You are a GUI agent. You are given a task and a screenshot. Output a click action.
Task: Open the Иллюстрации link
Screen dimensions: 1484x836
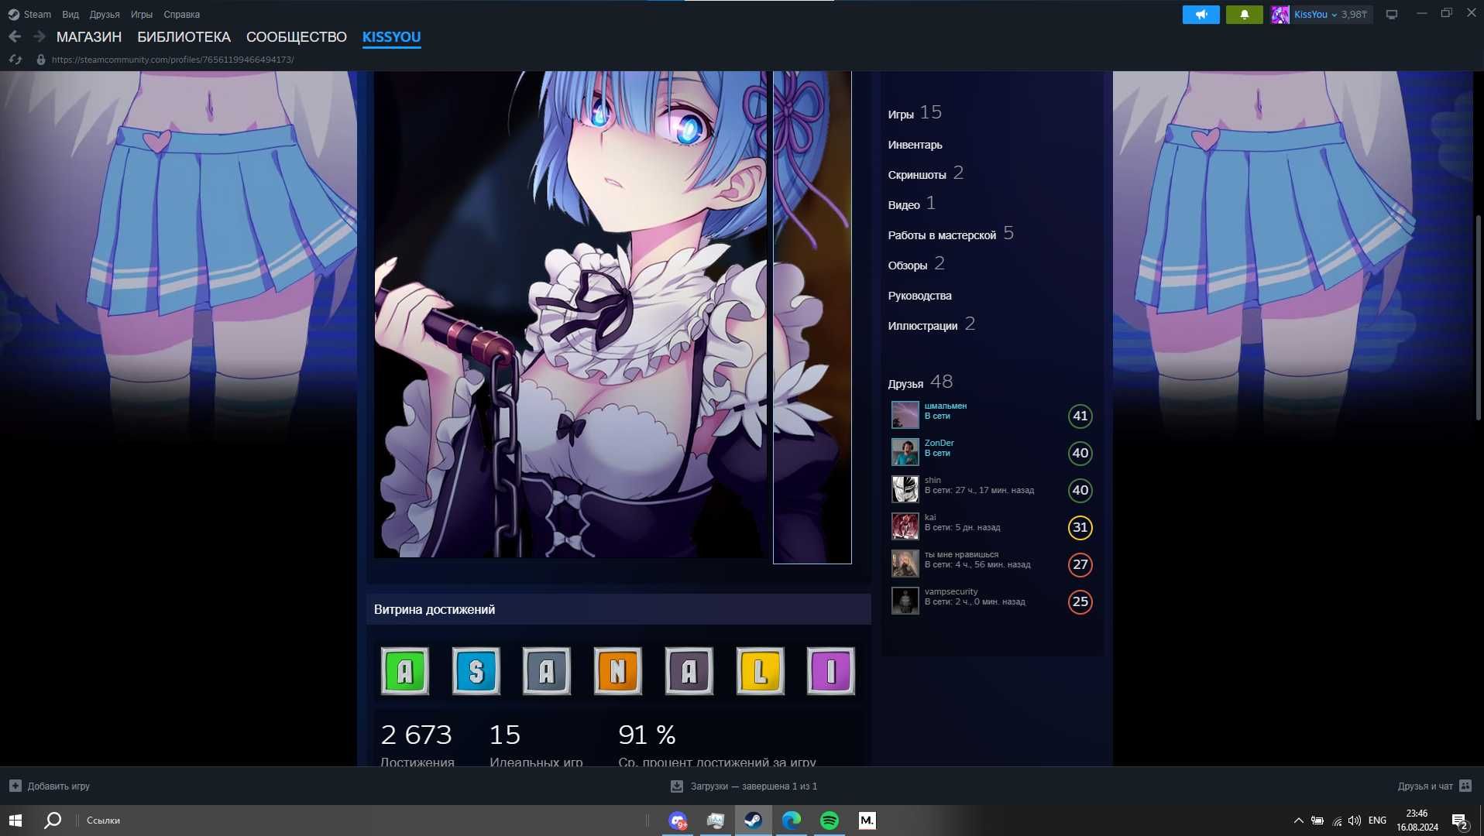click(x=932, y=324)
